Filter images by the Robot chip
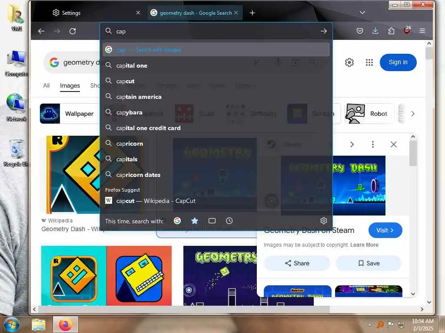Viewport: 445px width, 333px height. [x=369, y=114]
